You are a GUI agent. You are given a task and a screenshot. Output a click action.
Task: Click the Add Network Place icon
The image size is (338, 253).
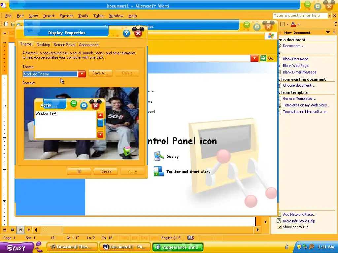click(280, 214)
